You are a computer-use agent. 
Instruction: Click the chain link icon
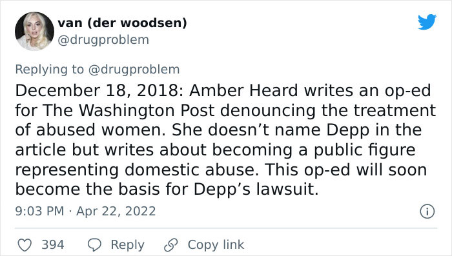tap(171, 245)
